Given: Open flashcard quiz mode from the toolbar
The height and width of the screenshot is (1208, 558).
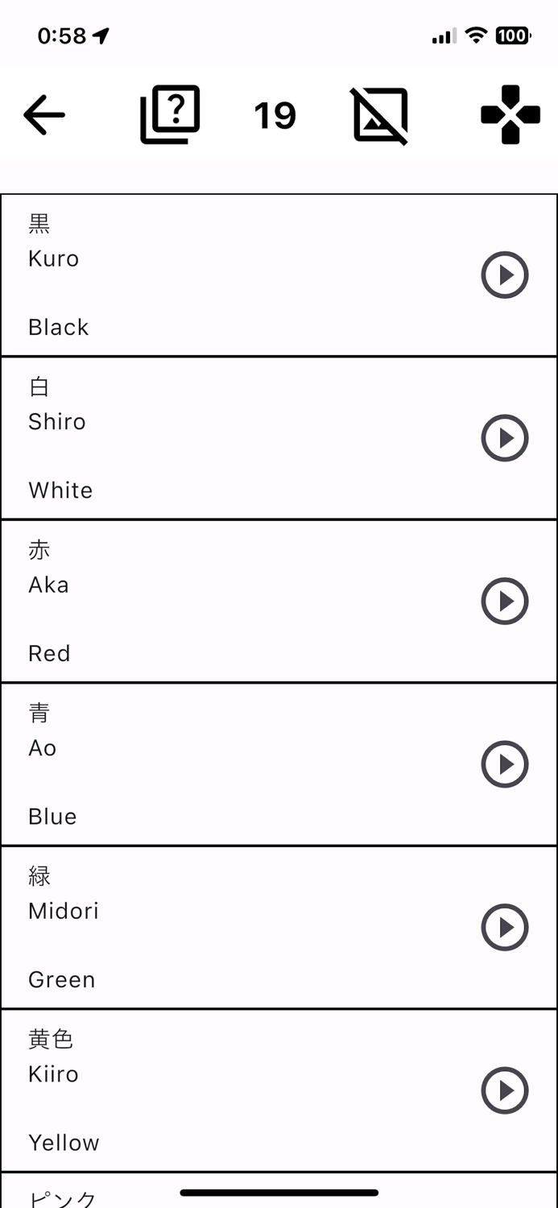Looking at the screenshot, I should [x=169, y=113].
